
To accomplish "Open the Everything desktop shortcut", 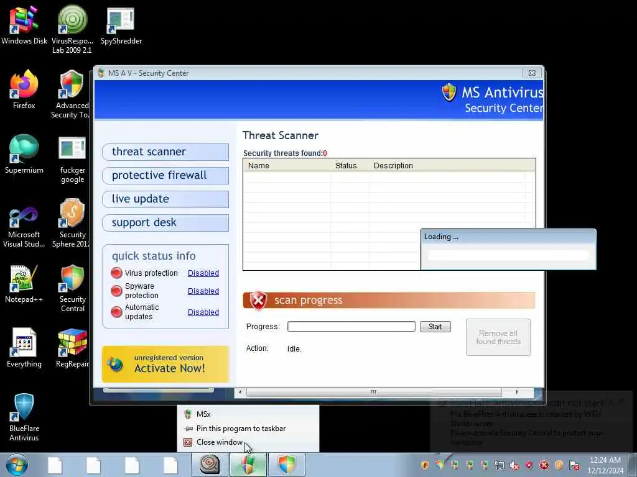I will [x=24, y=348].
